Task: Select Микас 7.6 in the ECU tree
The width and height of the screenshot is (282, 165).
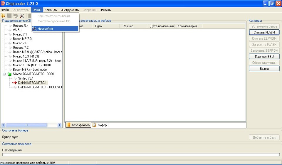Action: pyautogui.click(x=20, y=43)
